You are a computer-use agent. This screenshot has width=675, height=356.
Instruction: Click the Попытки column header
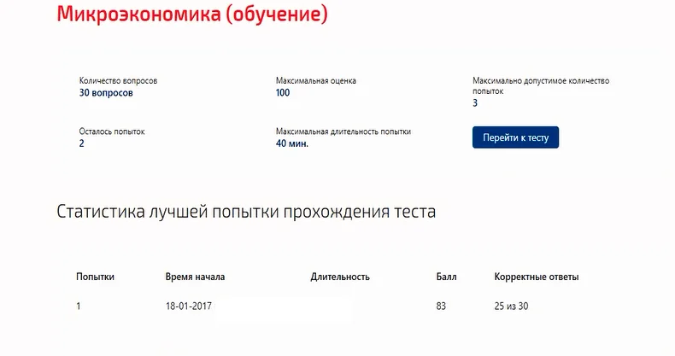point(95,277)
